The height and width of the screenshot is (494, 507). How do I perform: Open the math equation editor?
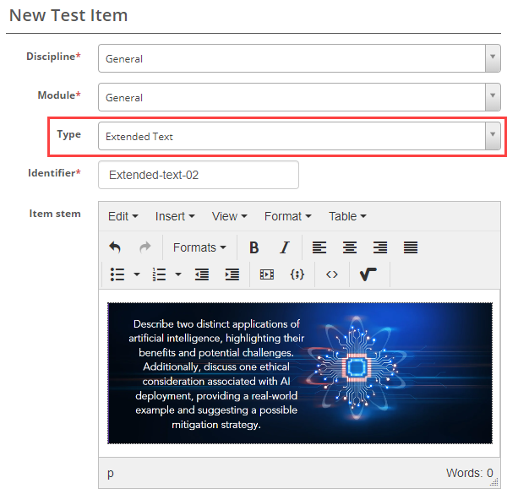pyautogui.click(x=368, y=274)
